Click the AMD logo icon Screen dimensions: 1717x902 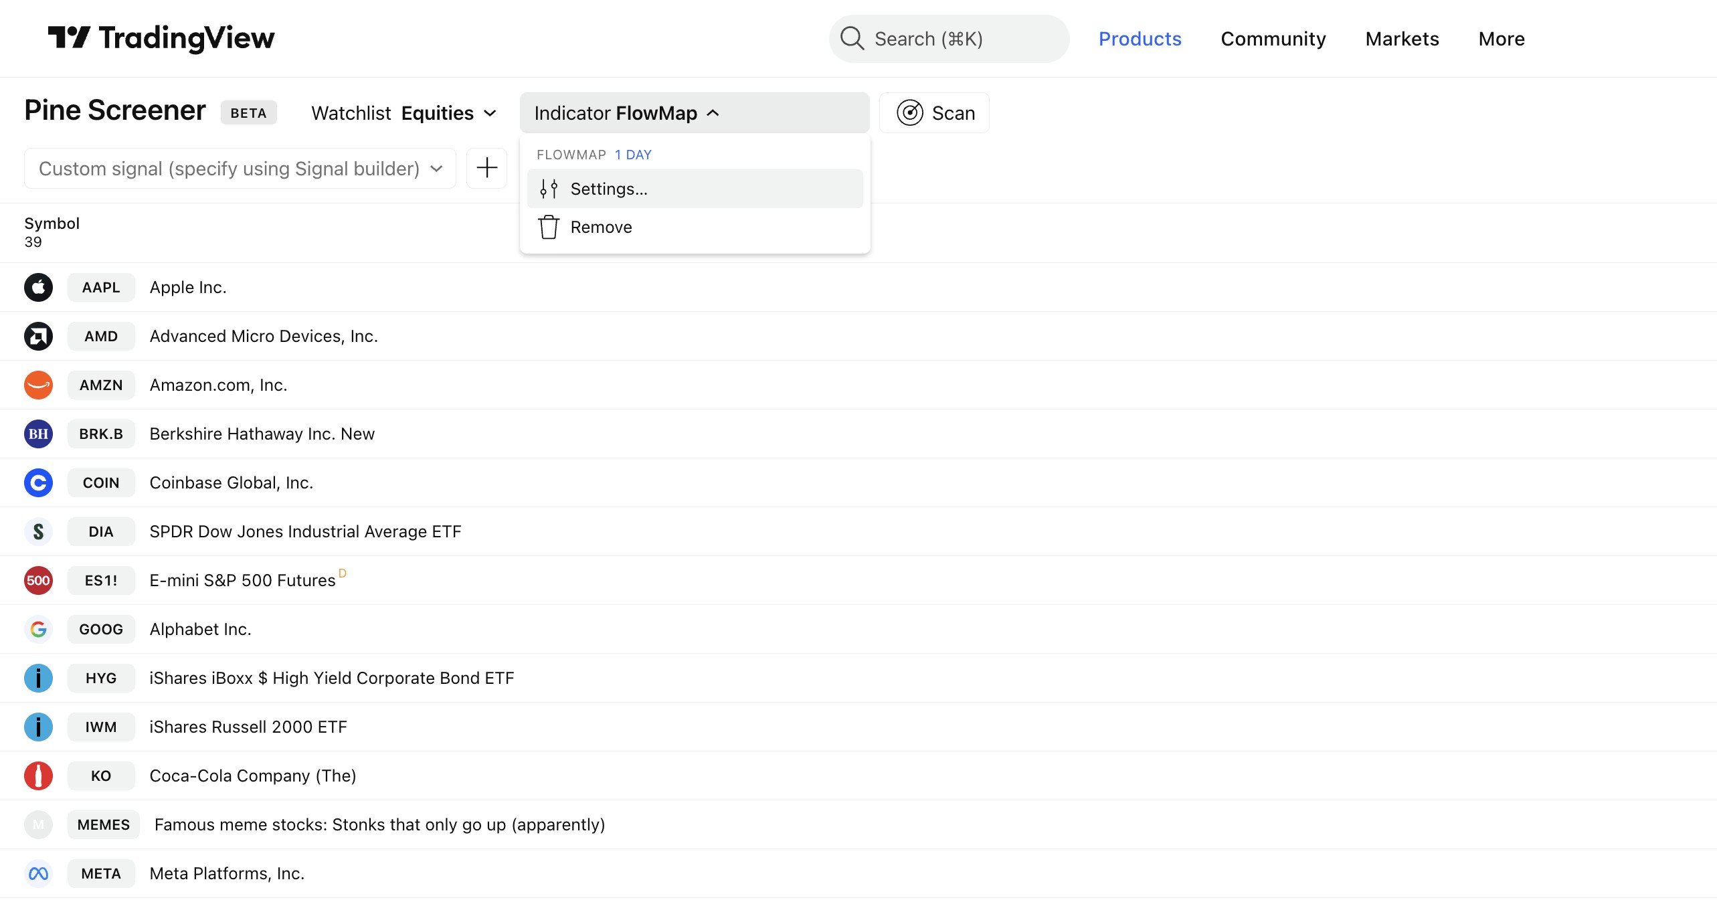(38, 337)
